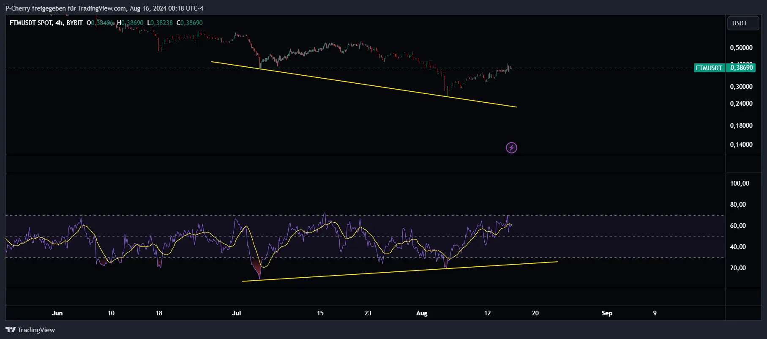The height and width of the screenshot is (339, 767).
Task: Click the 0,38690 current price label
Action: (742, 68)
